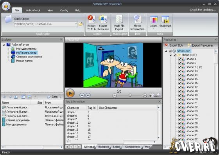Step to the next frame

88,96
